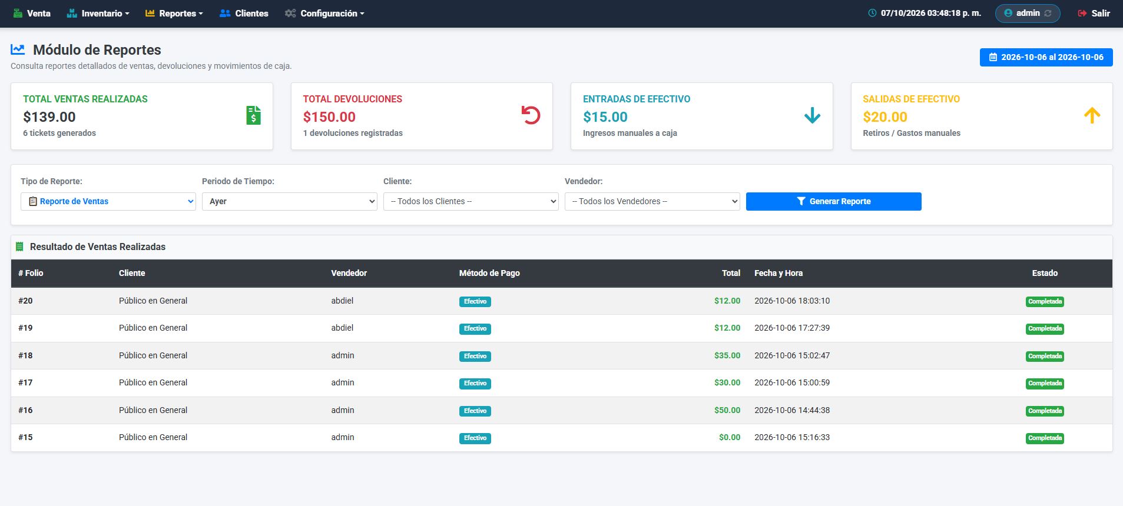1123x506 pixels.
Task: Click the Efectivo badge in row #20
Action: pos(475,302)
